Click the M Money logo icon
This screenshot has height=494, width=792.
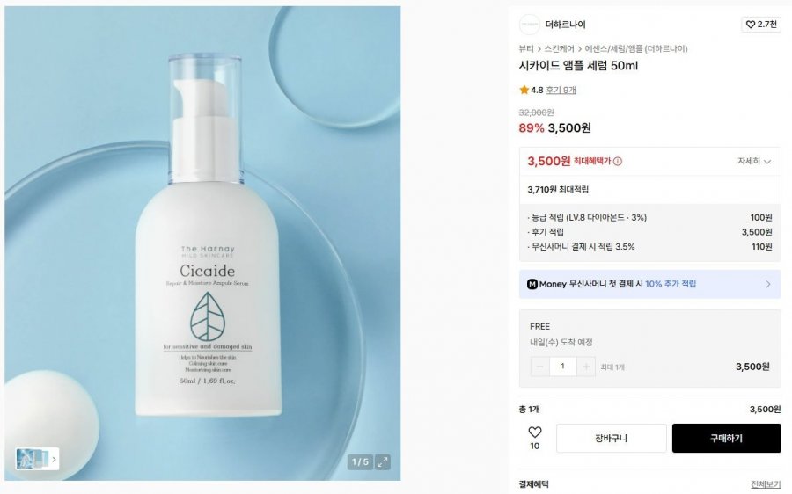(x=532, y=284)
